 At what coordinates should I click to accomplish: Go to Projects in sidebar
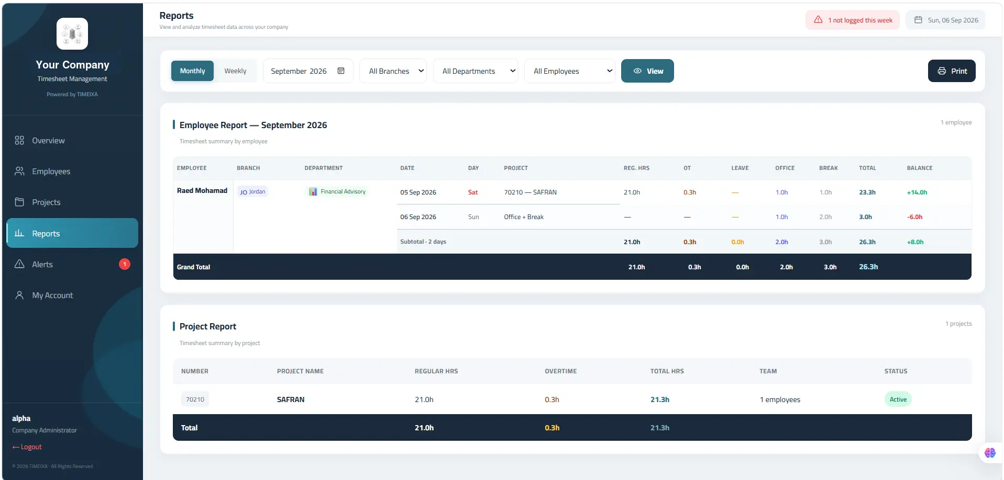[72, 202]
